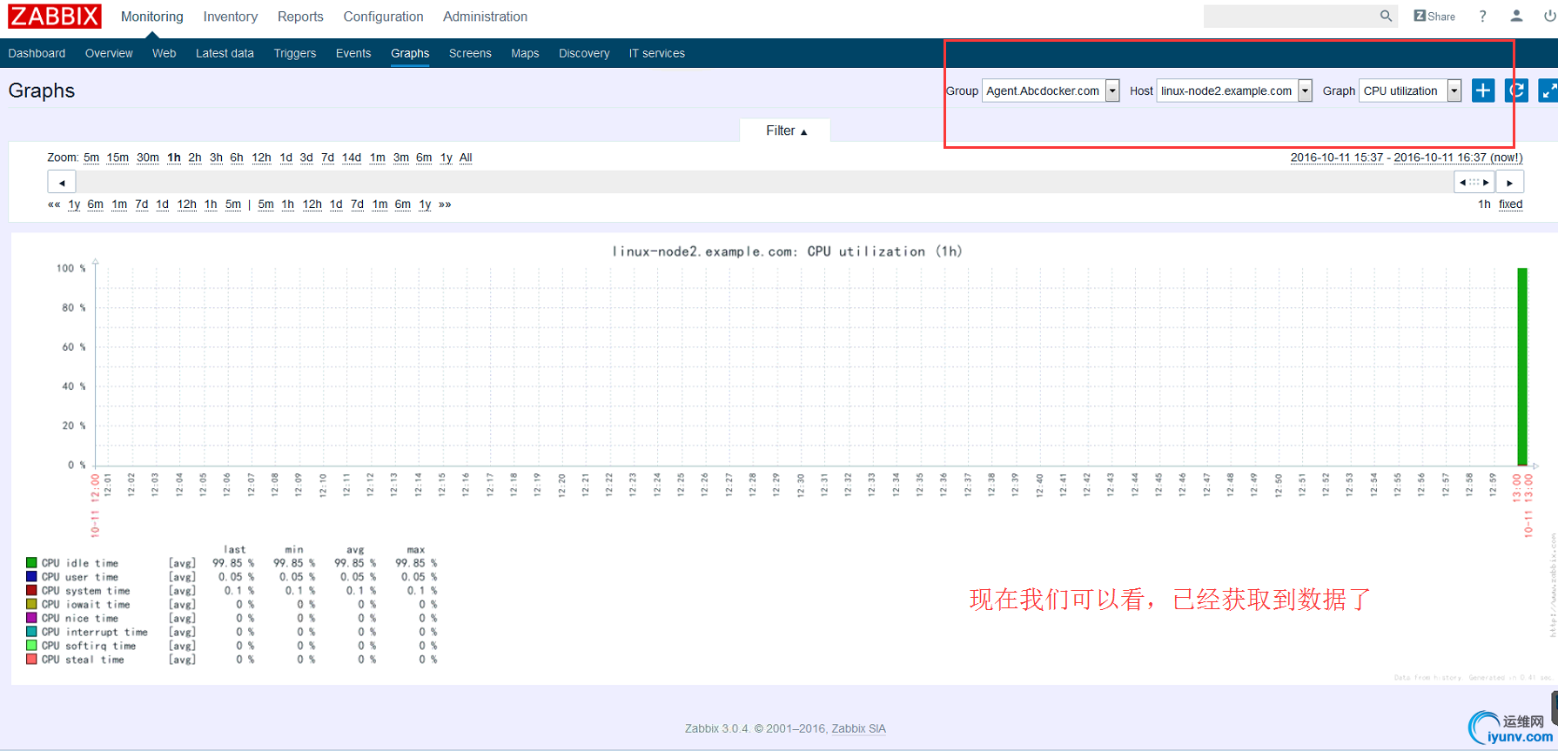Image resolution: width=1558 pixels, height=751 pixels.
Task: Click the start date 2016-10-11 15:37
Action: click(1337, 158)
